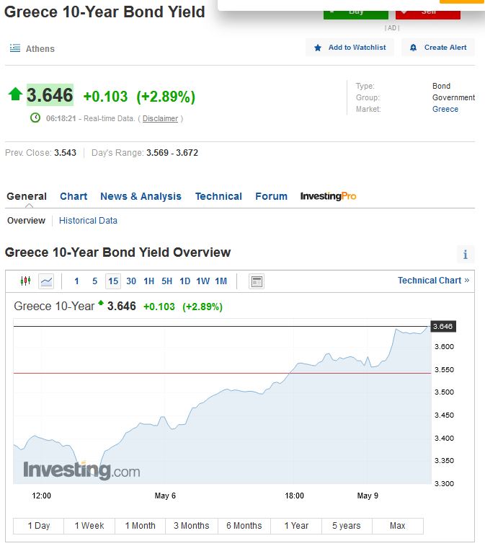Add bond to Watchlist
This screenshot has height=559, width=485.
pyautogui.click(x=350, y=48)
